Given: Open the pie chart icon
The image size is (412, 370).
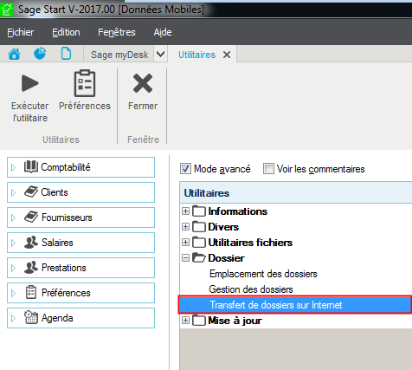Looking at the screenshot, I should 40,54.
